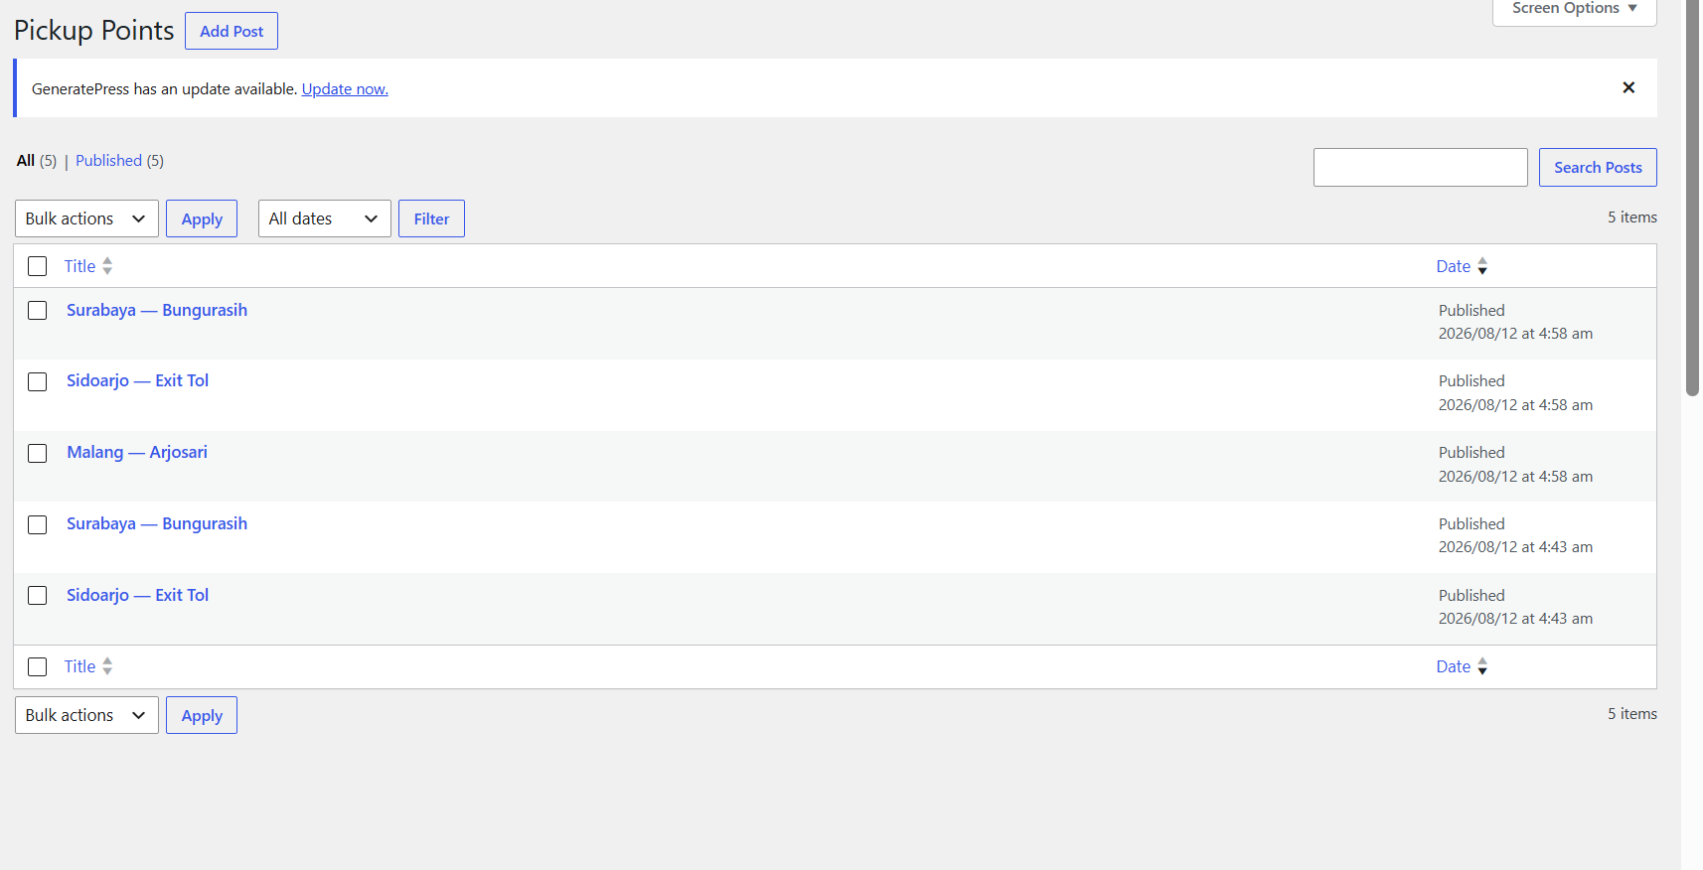Click footer Date sort arrow
The image size is (1703, 870).
click(1482, 666)
